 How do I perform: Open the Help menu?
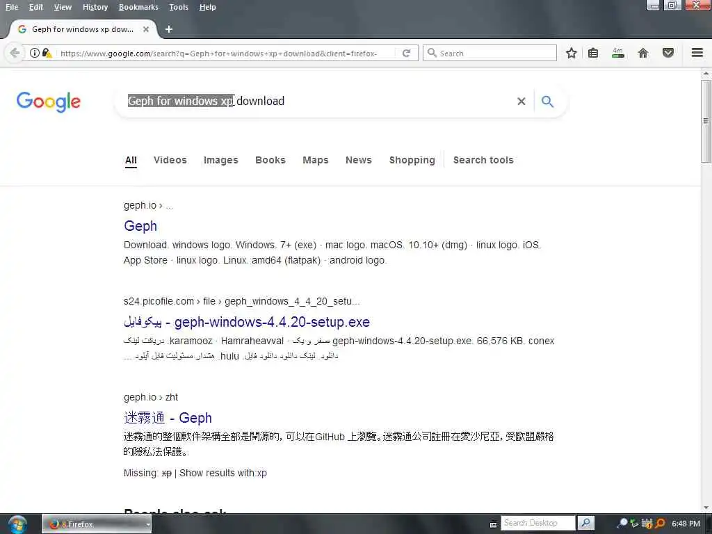[x=207, y=7]
